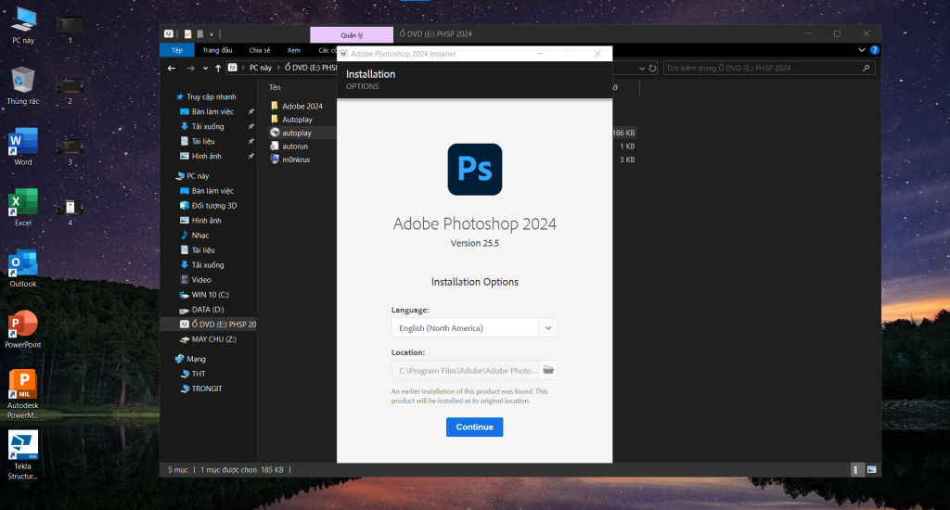Click the browse folder icon for Location
The image size is (950, 510).
[548, 370]
